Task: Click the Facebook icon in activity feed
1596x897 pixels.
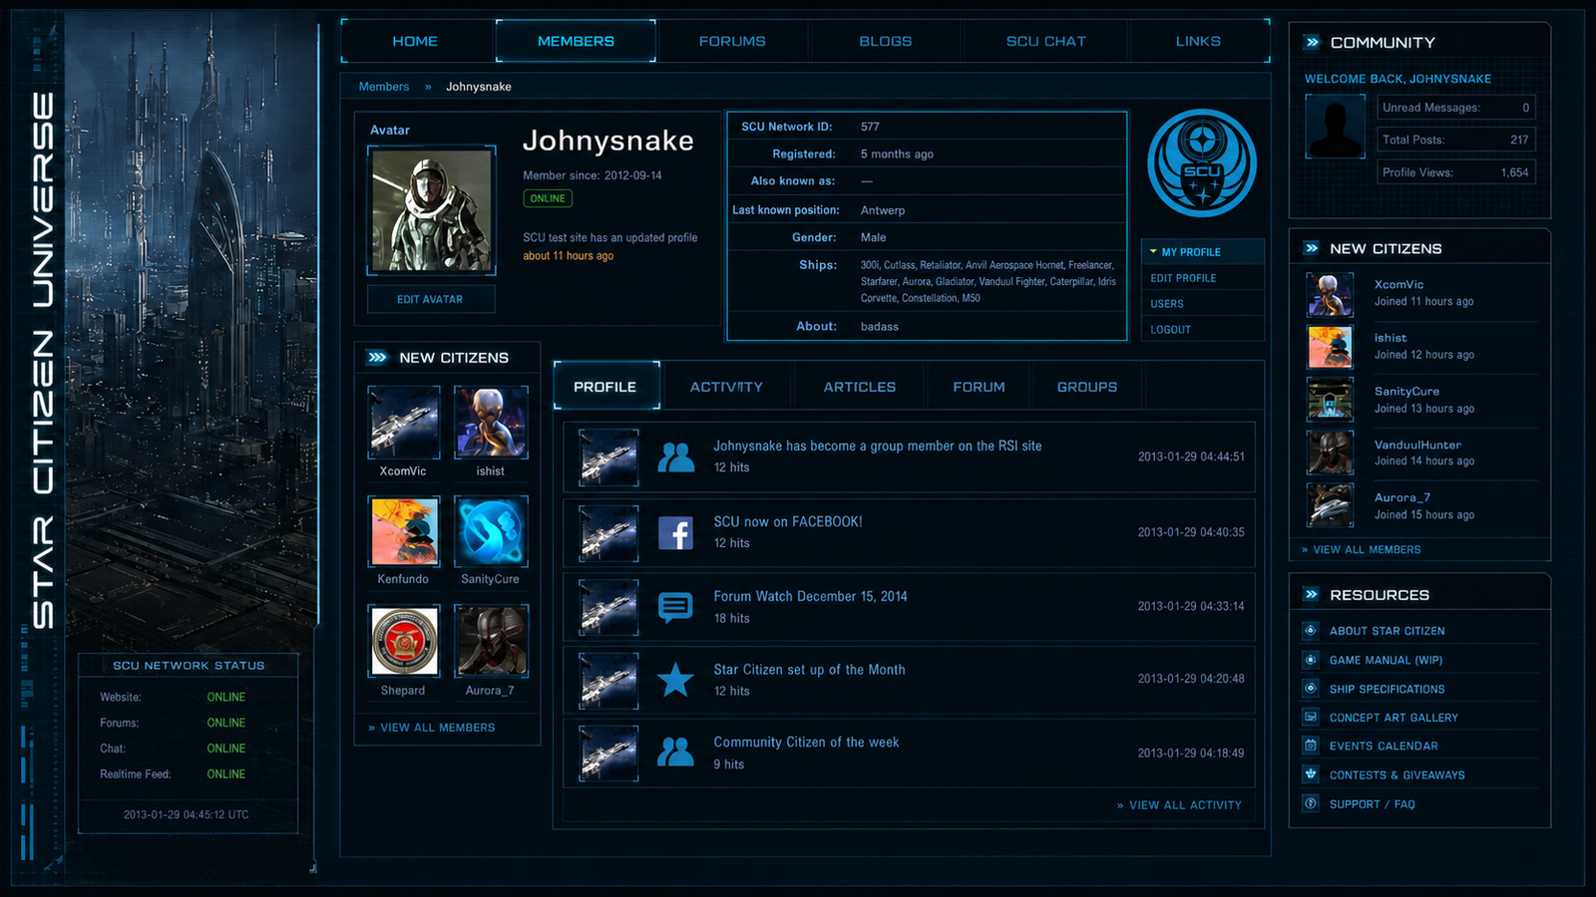Action: pos(675,533)
